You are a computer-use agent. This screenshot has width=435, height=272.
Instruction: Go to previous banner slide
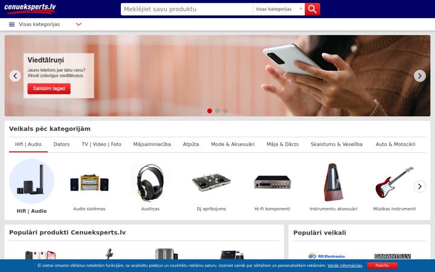click(15, 76)
